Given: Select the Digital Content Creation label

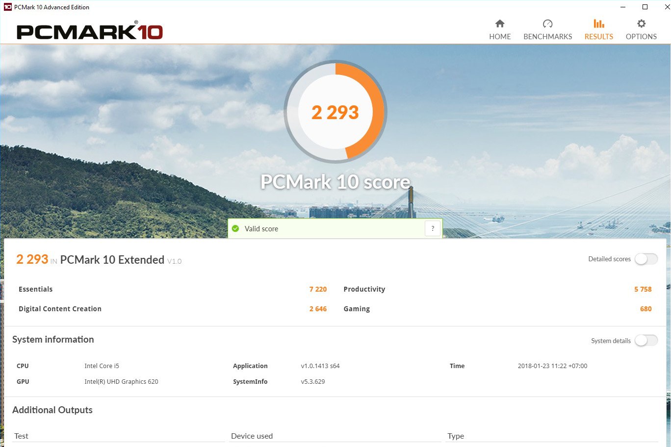Looking at the screenshot, I should pos(60,309).
